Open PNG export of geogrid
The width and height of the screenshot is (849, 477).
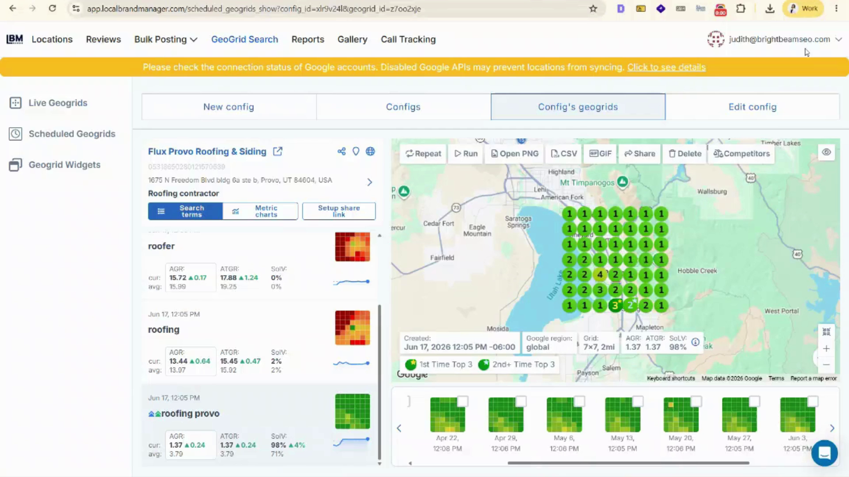pyautogui.click(x=515, y=154)
